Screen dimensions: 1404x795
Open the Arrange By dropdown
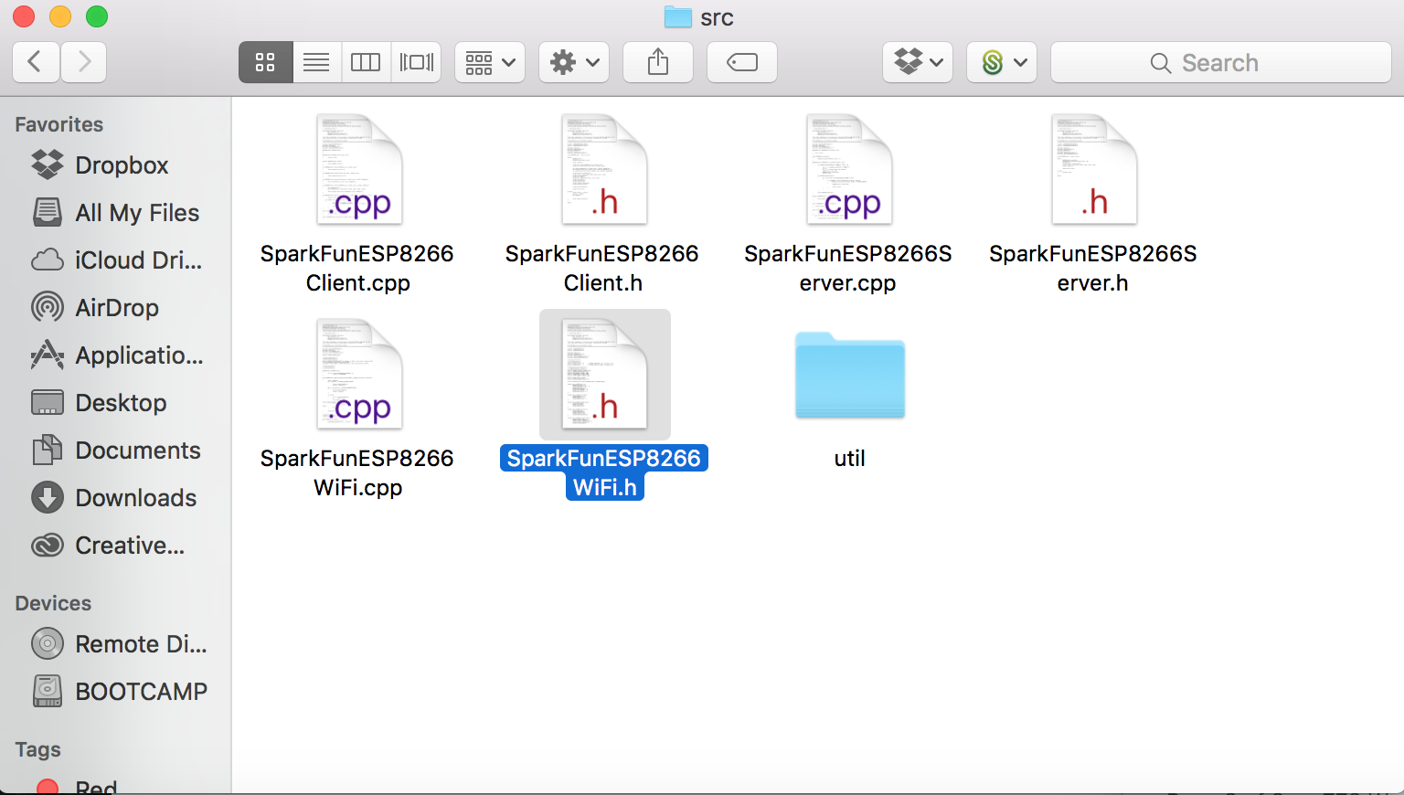pos(490,62)
